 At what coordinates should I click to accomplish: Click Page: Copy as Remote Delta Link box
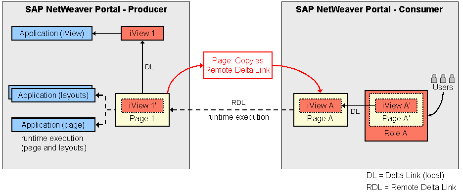[238, 65]
